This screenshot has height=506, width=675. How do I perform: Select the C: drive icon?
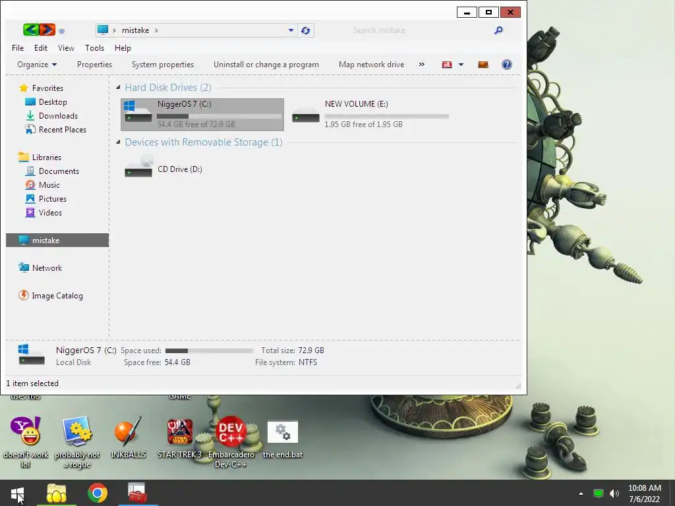(x=138, y=113)
